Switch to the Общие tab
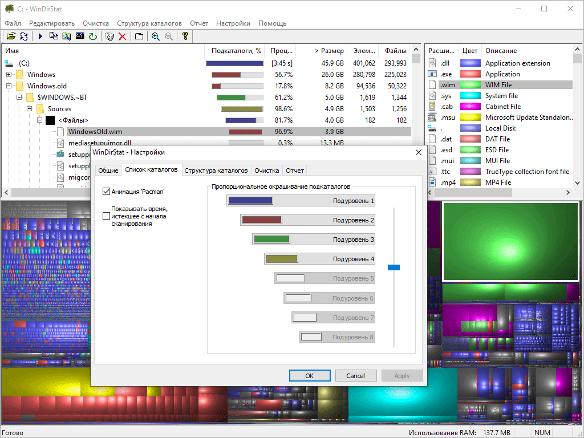Screen dimensions: 584x438 tap(108, 170)
